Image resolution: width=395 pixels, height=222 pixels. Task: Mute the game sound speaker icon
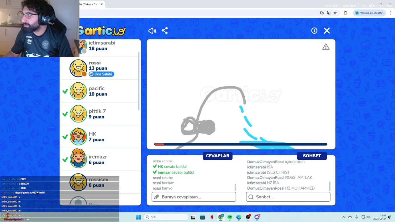pos(152,31)
